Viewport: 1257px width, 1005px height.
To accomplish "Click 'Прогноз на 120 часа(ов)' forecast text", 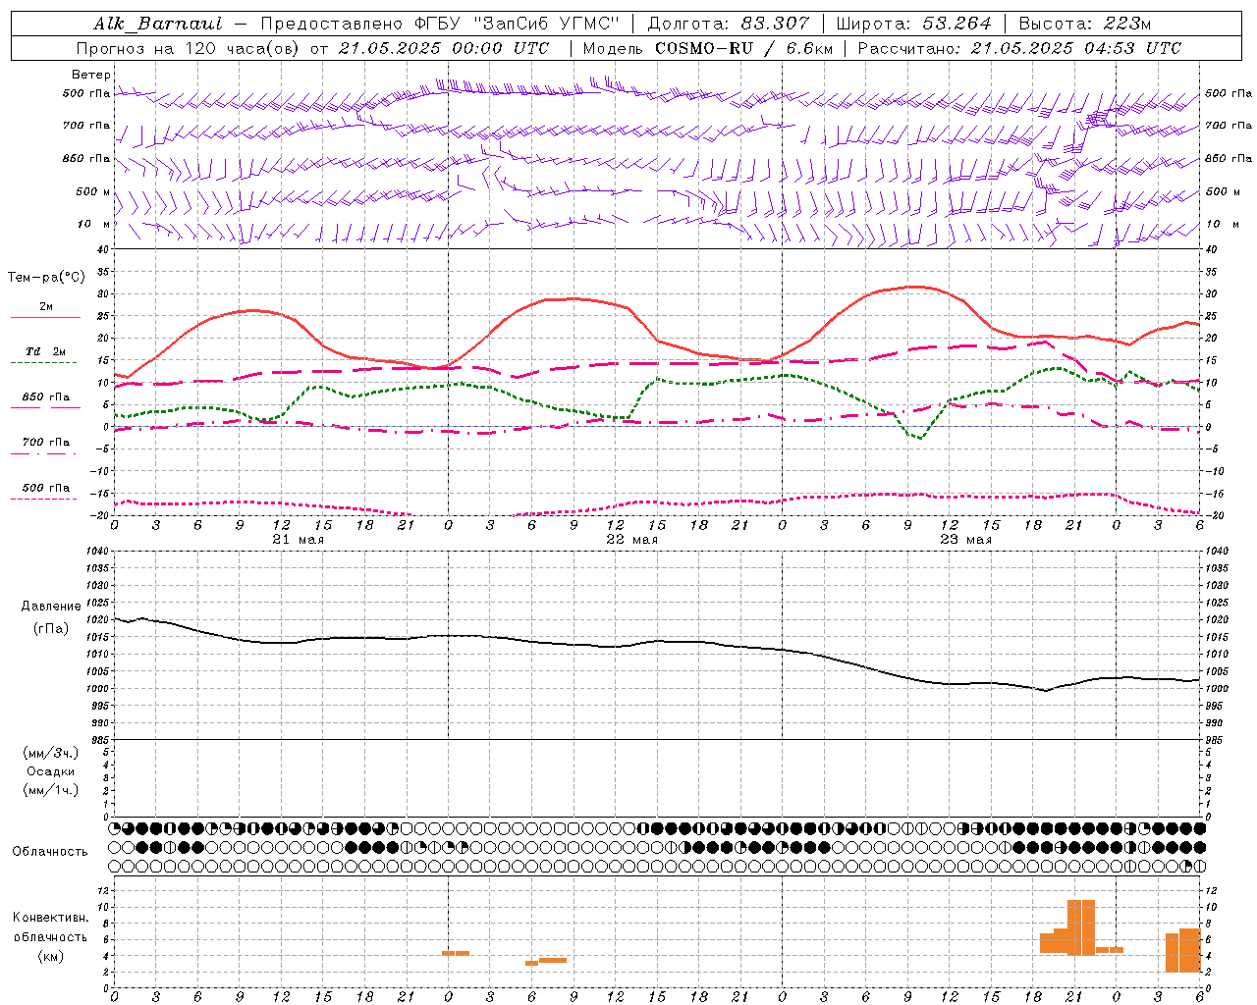I will point(189,48).
